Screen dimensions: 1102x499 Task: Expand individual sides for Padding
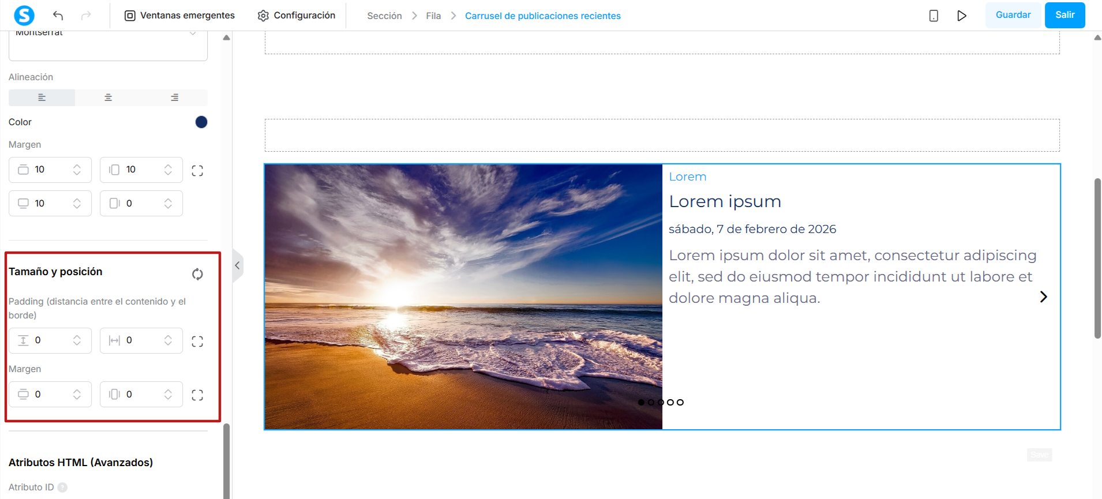197,342
